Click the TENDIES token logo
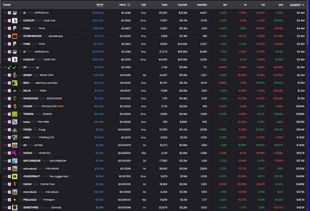 (15, 114)
